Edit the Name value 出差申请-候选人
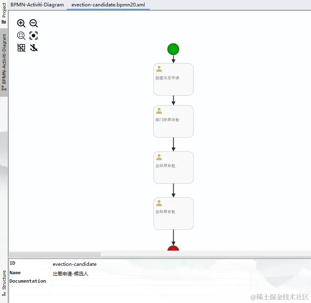Screen dimensions: 311x303 (70, 273)
